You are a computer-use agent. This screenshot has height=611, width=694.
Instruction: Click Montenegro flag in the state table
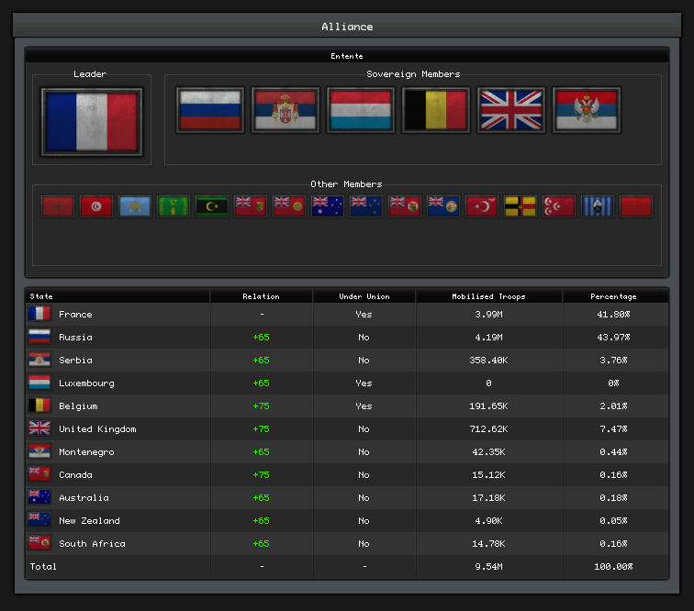click(39, 451)
